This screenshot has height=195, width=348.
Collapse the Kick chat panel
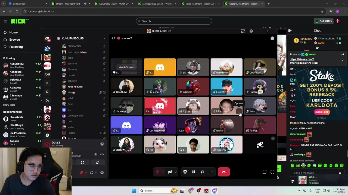pos(290,31)
